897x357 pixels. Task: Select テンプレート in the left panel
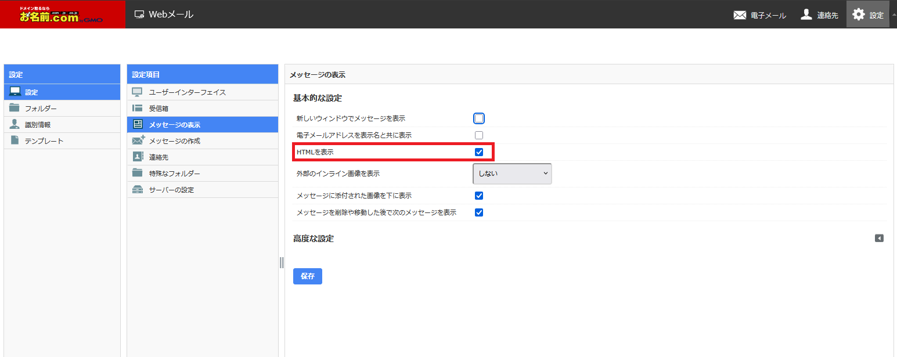click(x=62, y=141)
